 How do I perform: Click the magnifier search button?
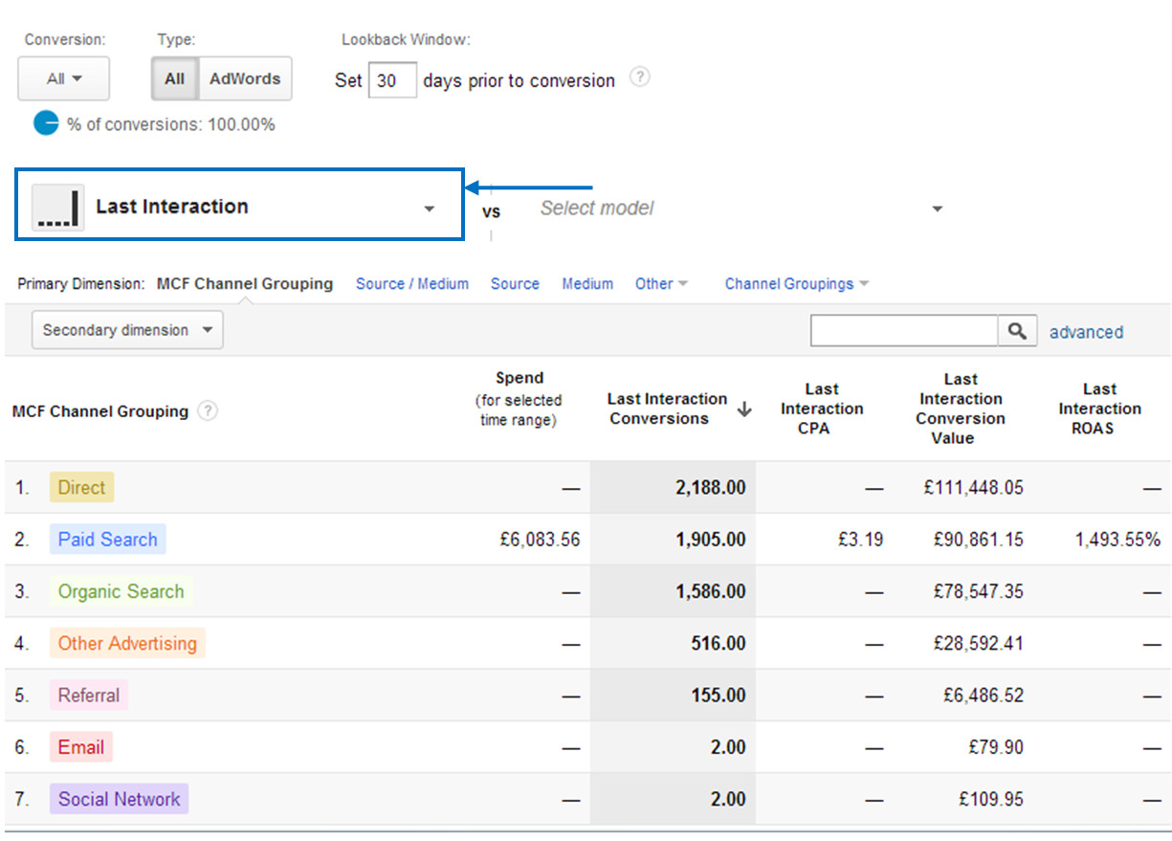tap(1017, 331)
